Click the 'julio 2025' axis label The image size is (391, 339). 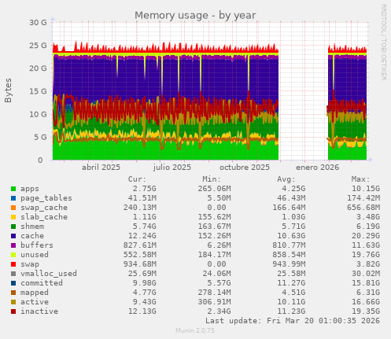point(172,168)
